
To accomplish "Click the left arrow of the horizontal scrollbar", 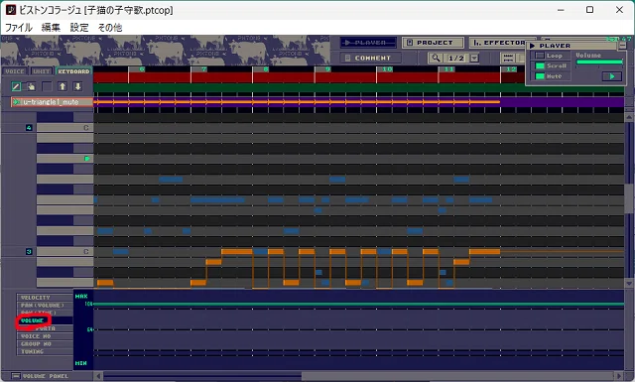I will [x=98, y=376].
